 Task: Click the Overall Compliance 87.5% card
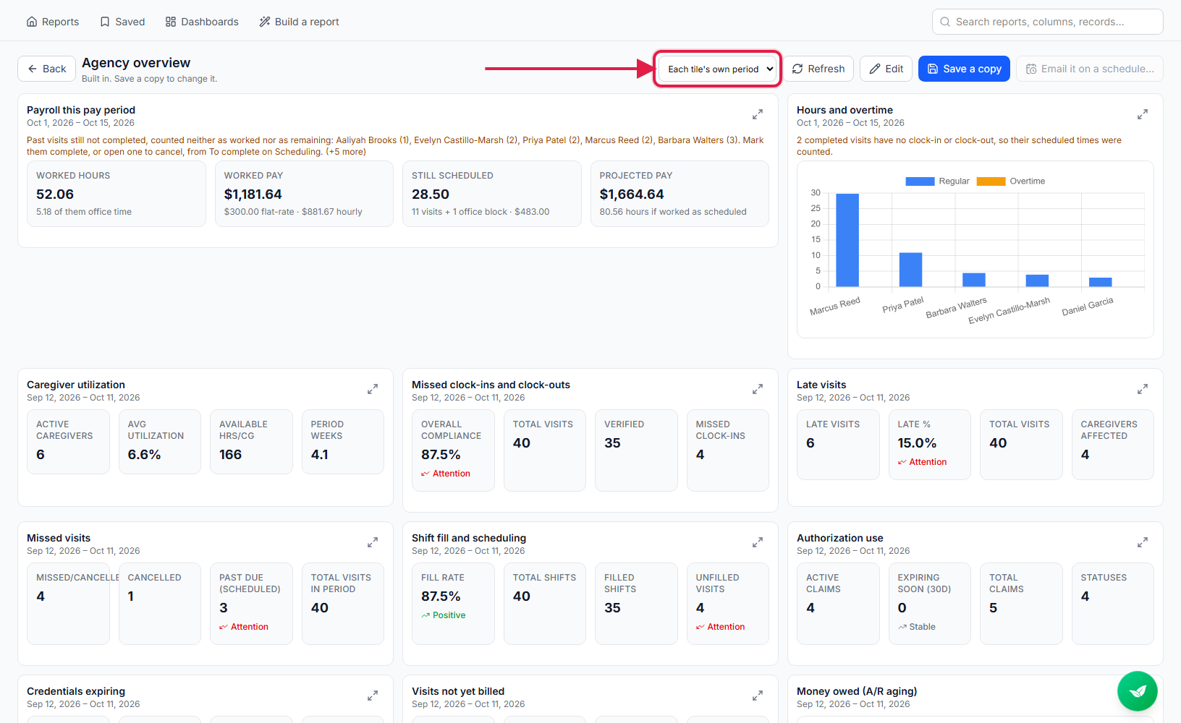point(453,450)
